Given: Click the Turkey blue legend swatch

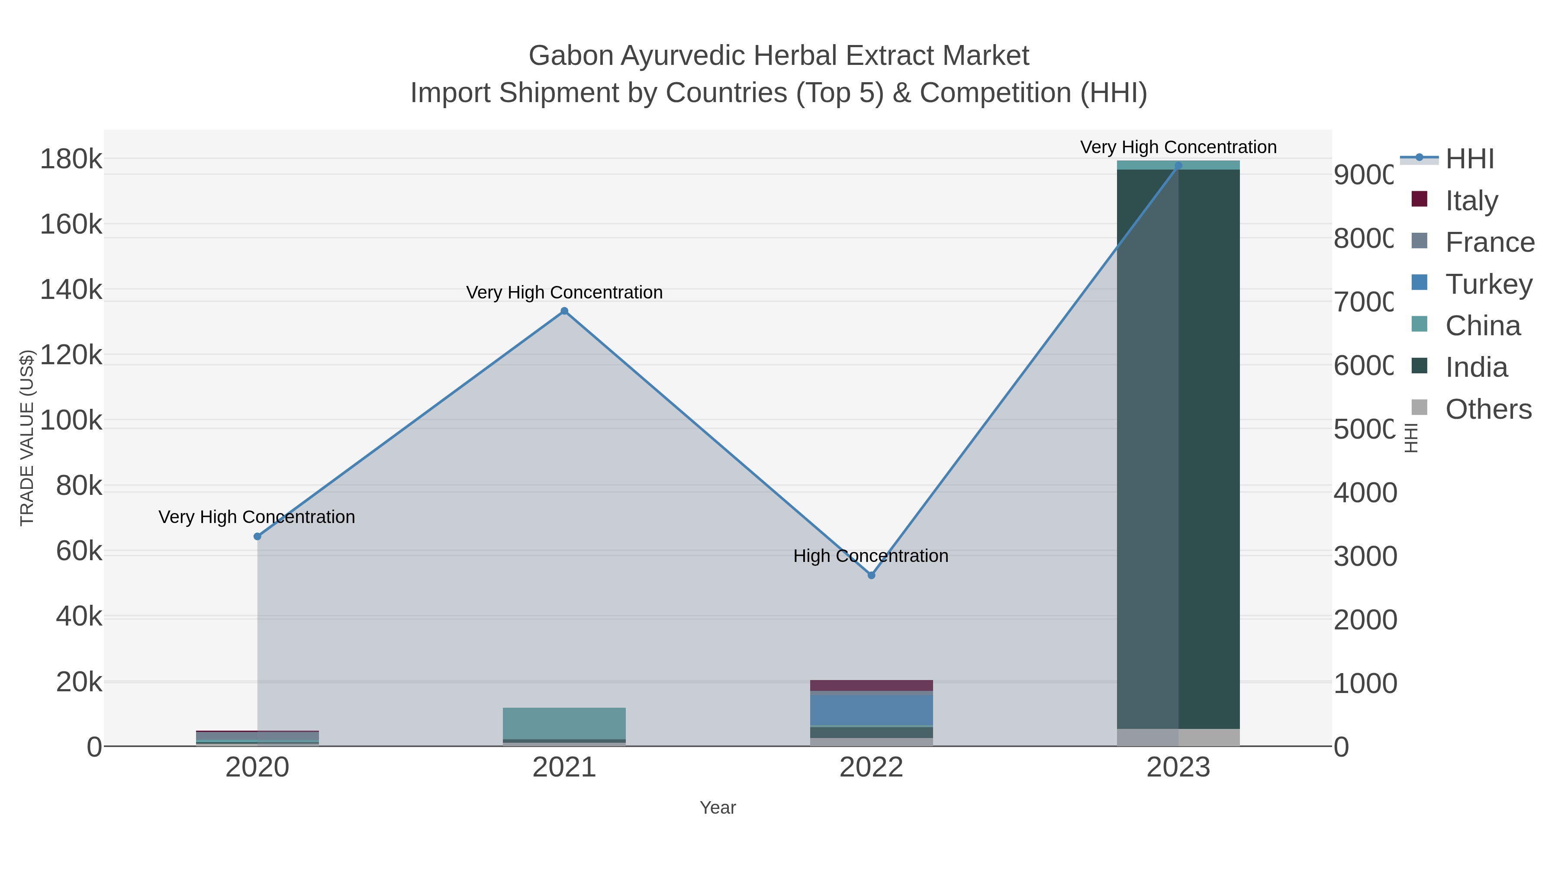Looking at the screenshot, I should click(x=1419, y=282).
